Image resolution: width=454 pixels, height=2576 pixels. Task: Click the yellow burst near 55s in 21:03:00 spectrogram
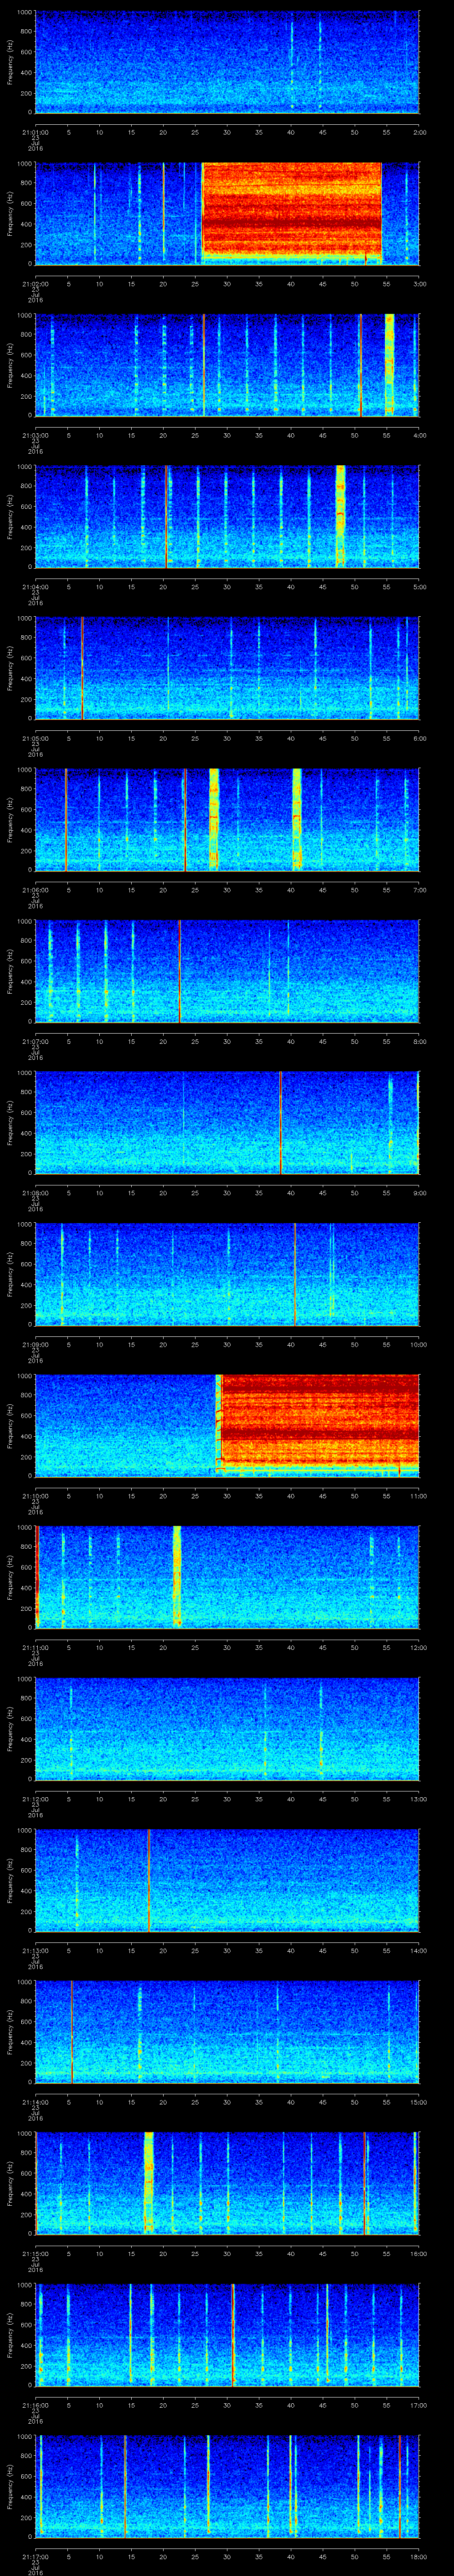pyautogui.click(x=389, y=364)
